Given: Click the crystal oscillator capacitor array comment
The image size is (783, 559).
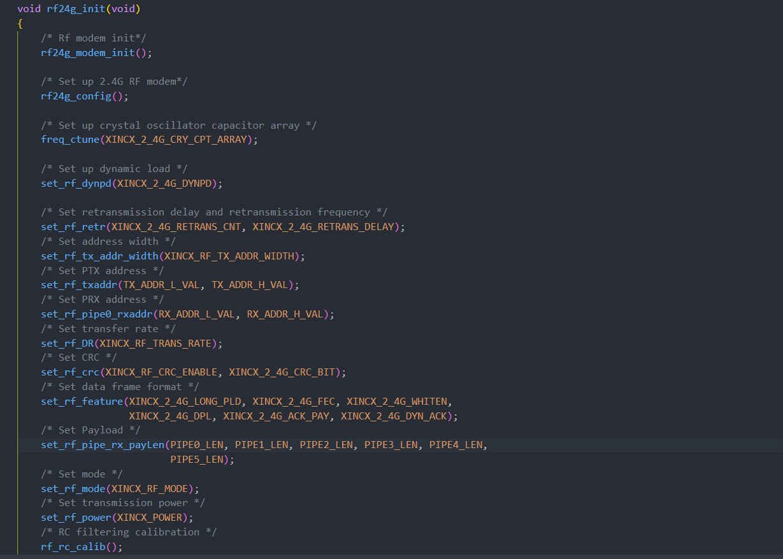Looking at the screenshot, I should coord(179,126).
